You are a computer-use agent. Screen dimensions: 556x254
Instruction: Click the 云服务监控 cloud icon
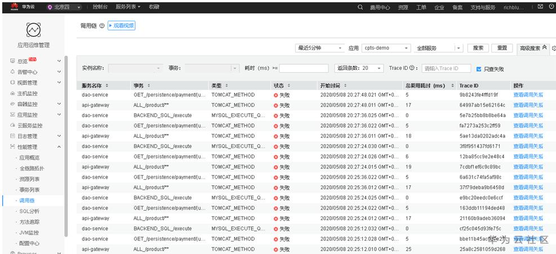[x=12, y=126]
